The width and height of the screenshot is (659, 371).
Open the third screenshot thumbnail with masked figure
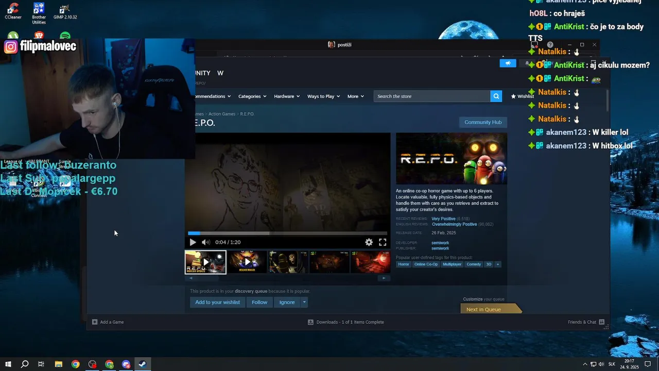click(288, 262)
